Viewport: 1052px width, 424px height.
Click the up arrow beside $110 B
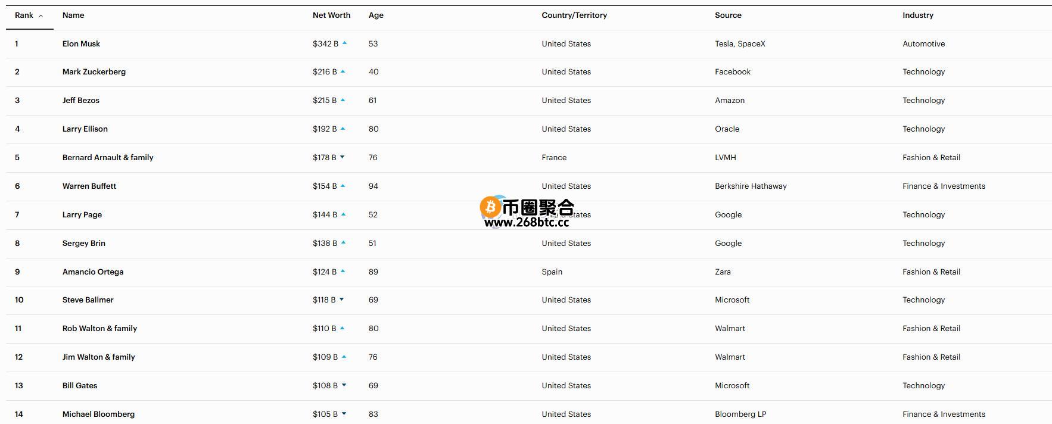(342, 328)
